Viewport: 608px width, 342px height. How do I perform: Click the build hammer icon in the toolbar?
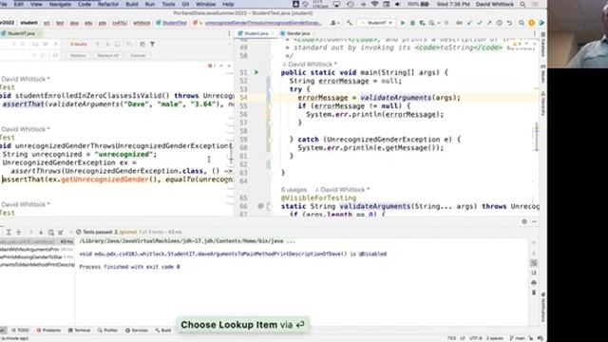350,23
